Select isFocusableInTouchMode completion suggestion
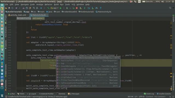175x98 pixels. pyautogui.click(x=88, y=83)
